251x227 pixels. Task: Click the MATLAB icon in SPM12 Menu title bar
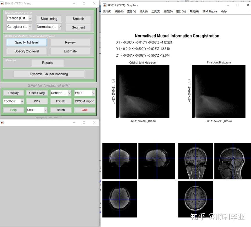click(2, 3)
